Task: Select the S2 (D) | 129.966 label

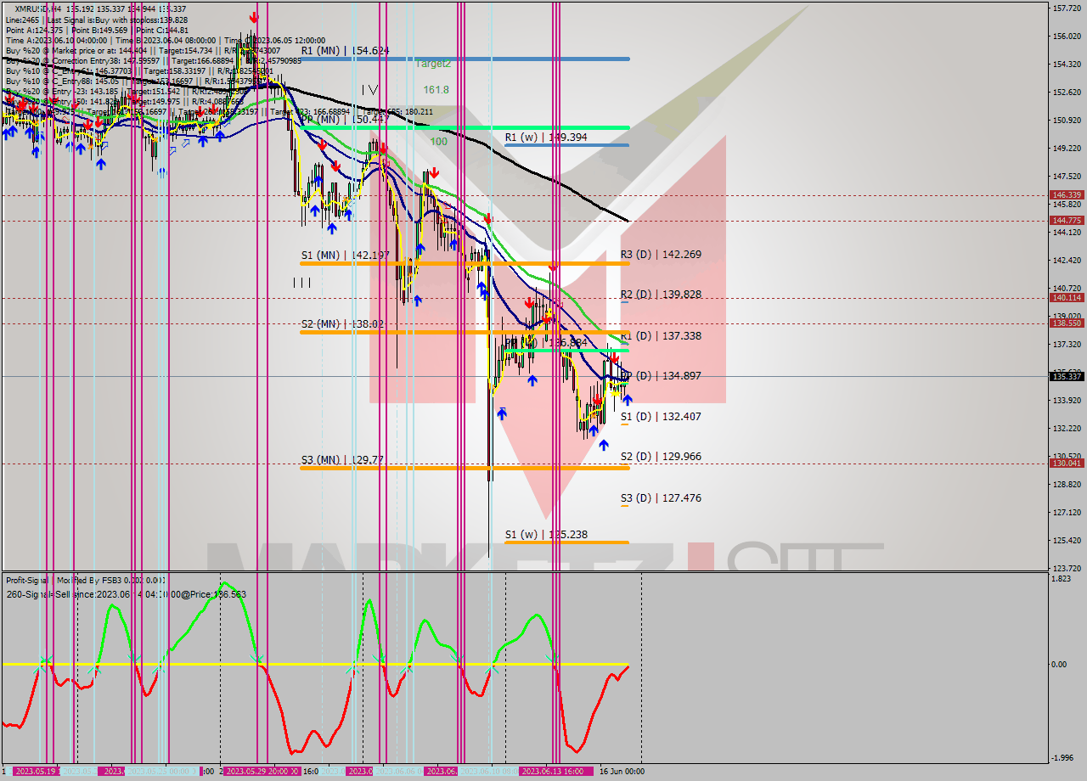Action: click(x=661, y=457)
